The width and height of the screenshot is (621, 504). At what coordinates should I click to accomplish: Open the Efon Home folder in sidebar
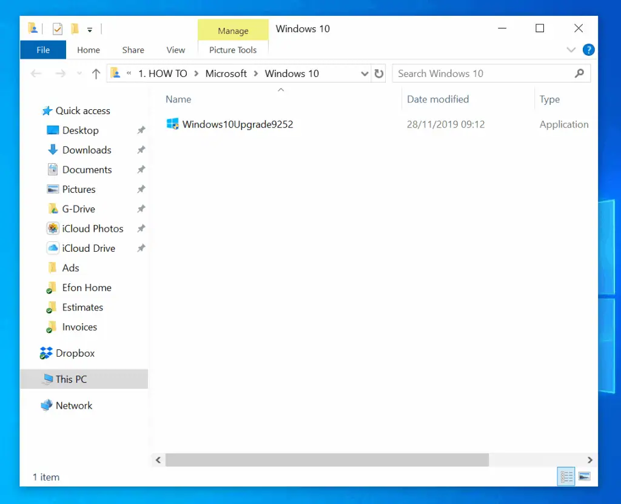pyautogui.click(x=86, y=287)
